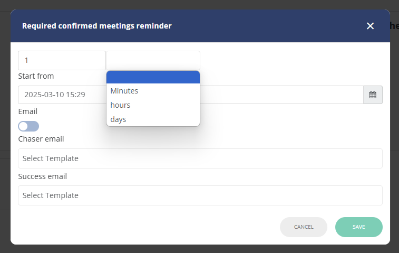Expand the Chaser email template selector
Image resolution: width=399 pixels, height=253 pixels.
pos(200,158)
